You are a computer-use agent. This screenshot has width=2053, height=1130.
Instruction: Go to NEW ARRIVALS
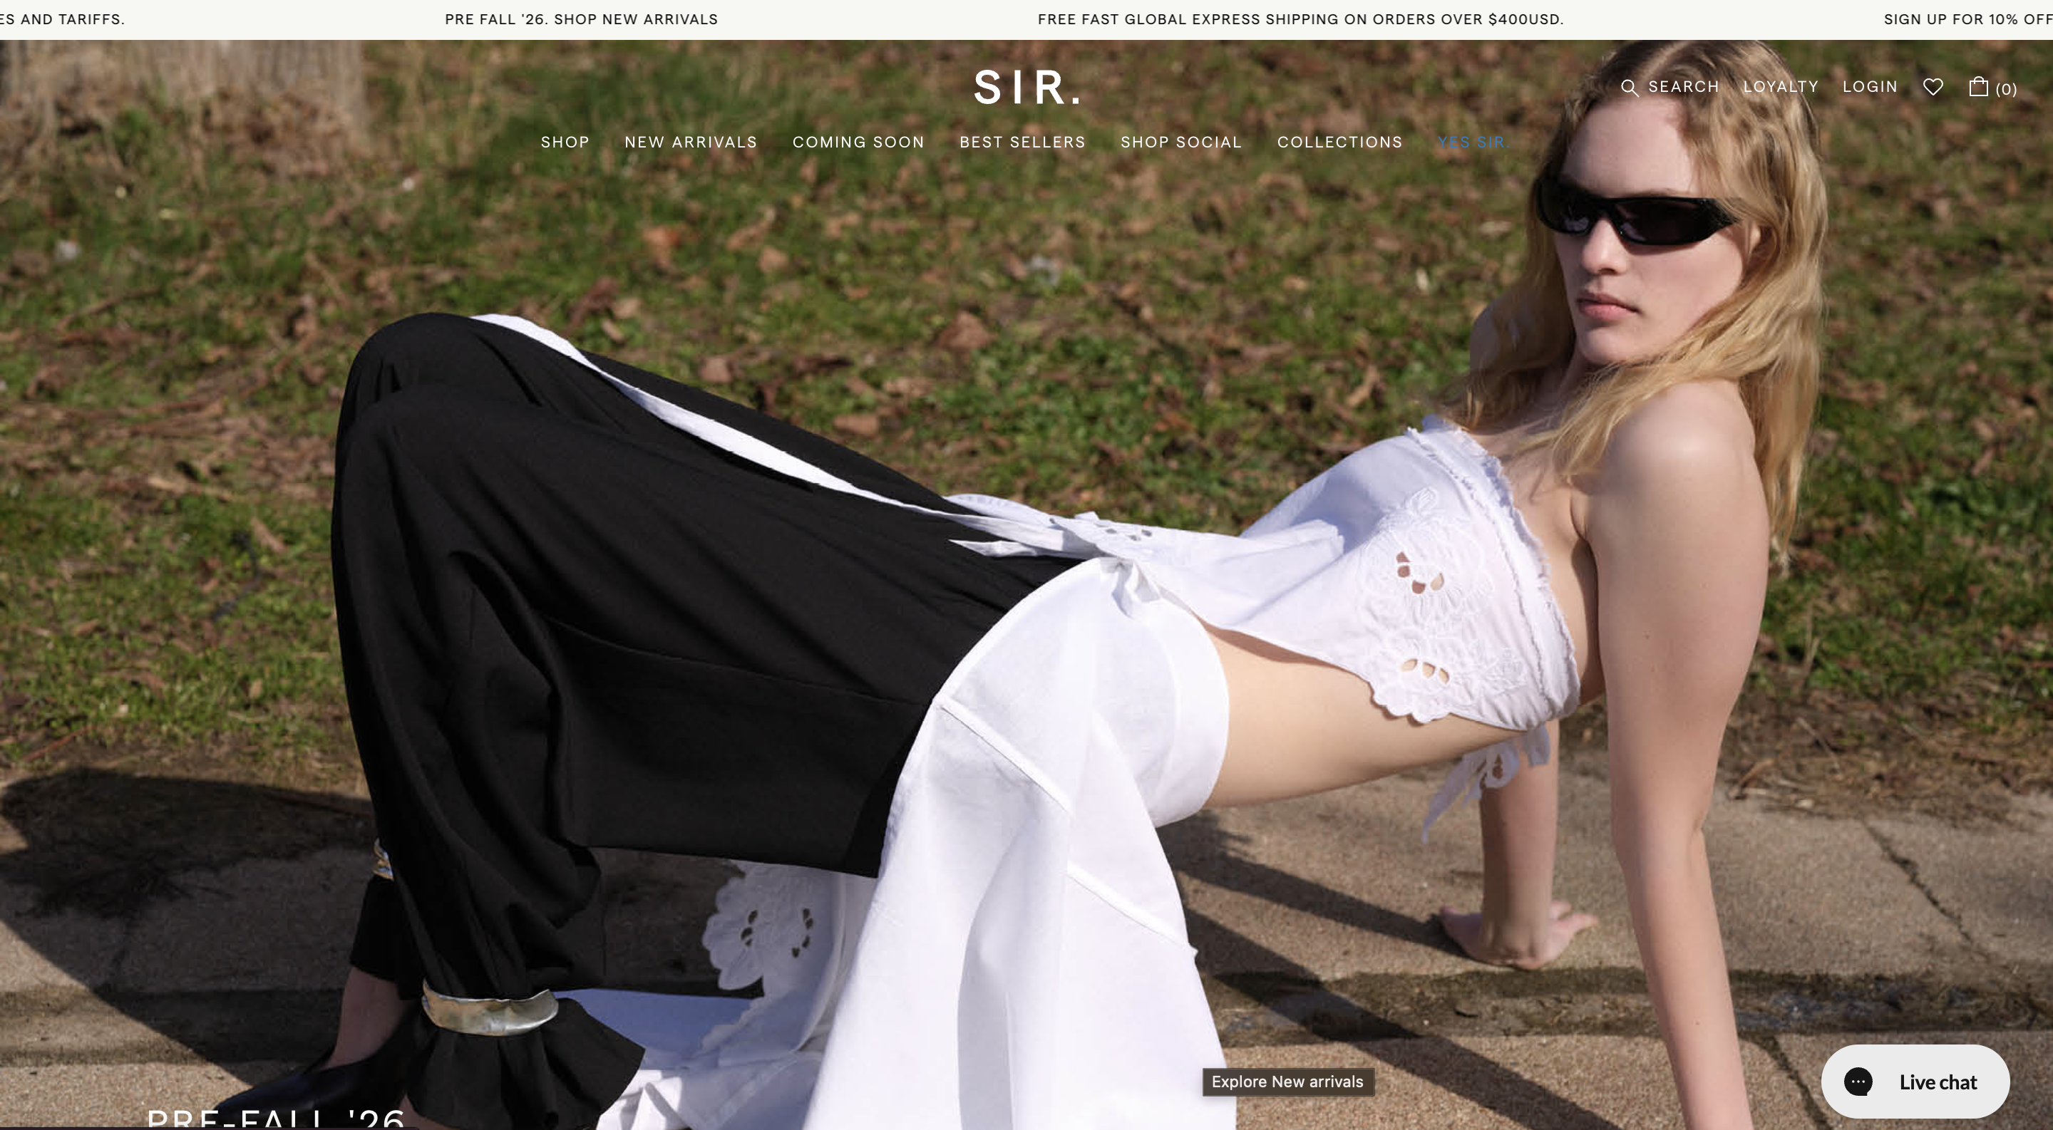coord(690,142)
